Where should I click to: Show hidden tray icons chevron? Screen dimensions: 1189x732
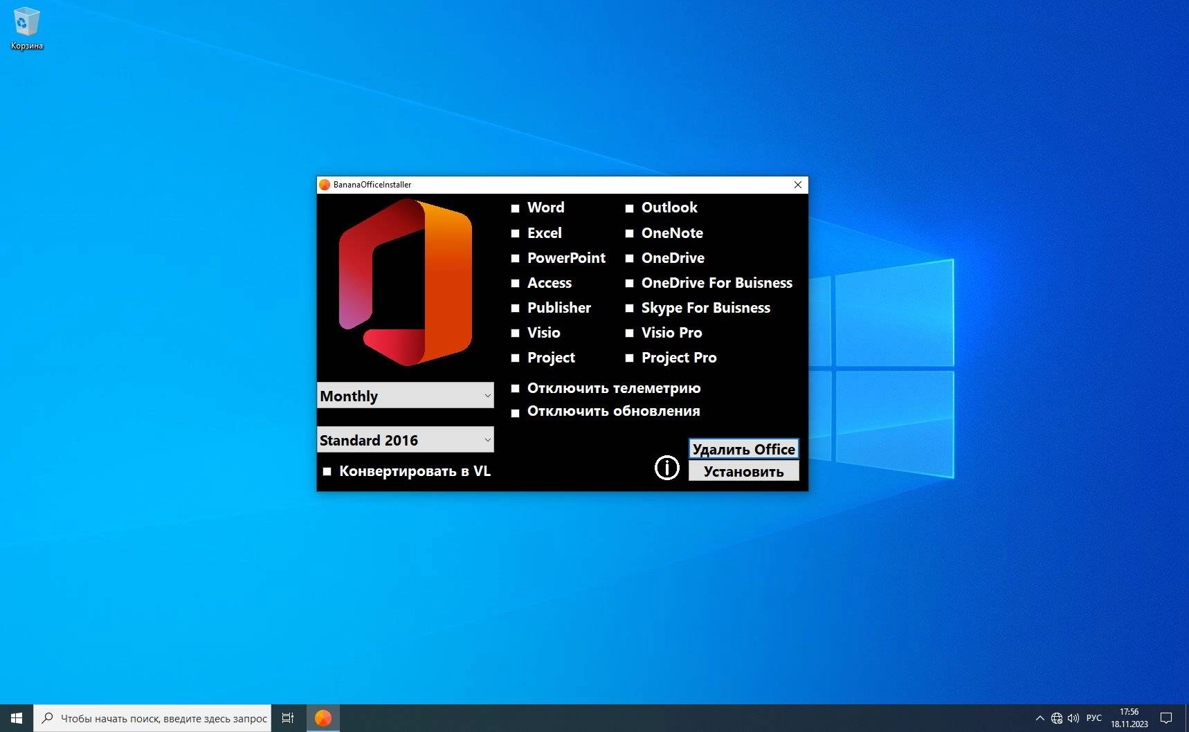pos(1040,718)
